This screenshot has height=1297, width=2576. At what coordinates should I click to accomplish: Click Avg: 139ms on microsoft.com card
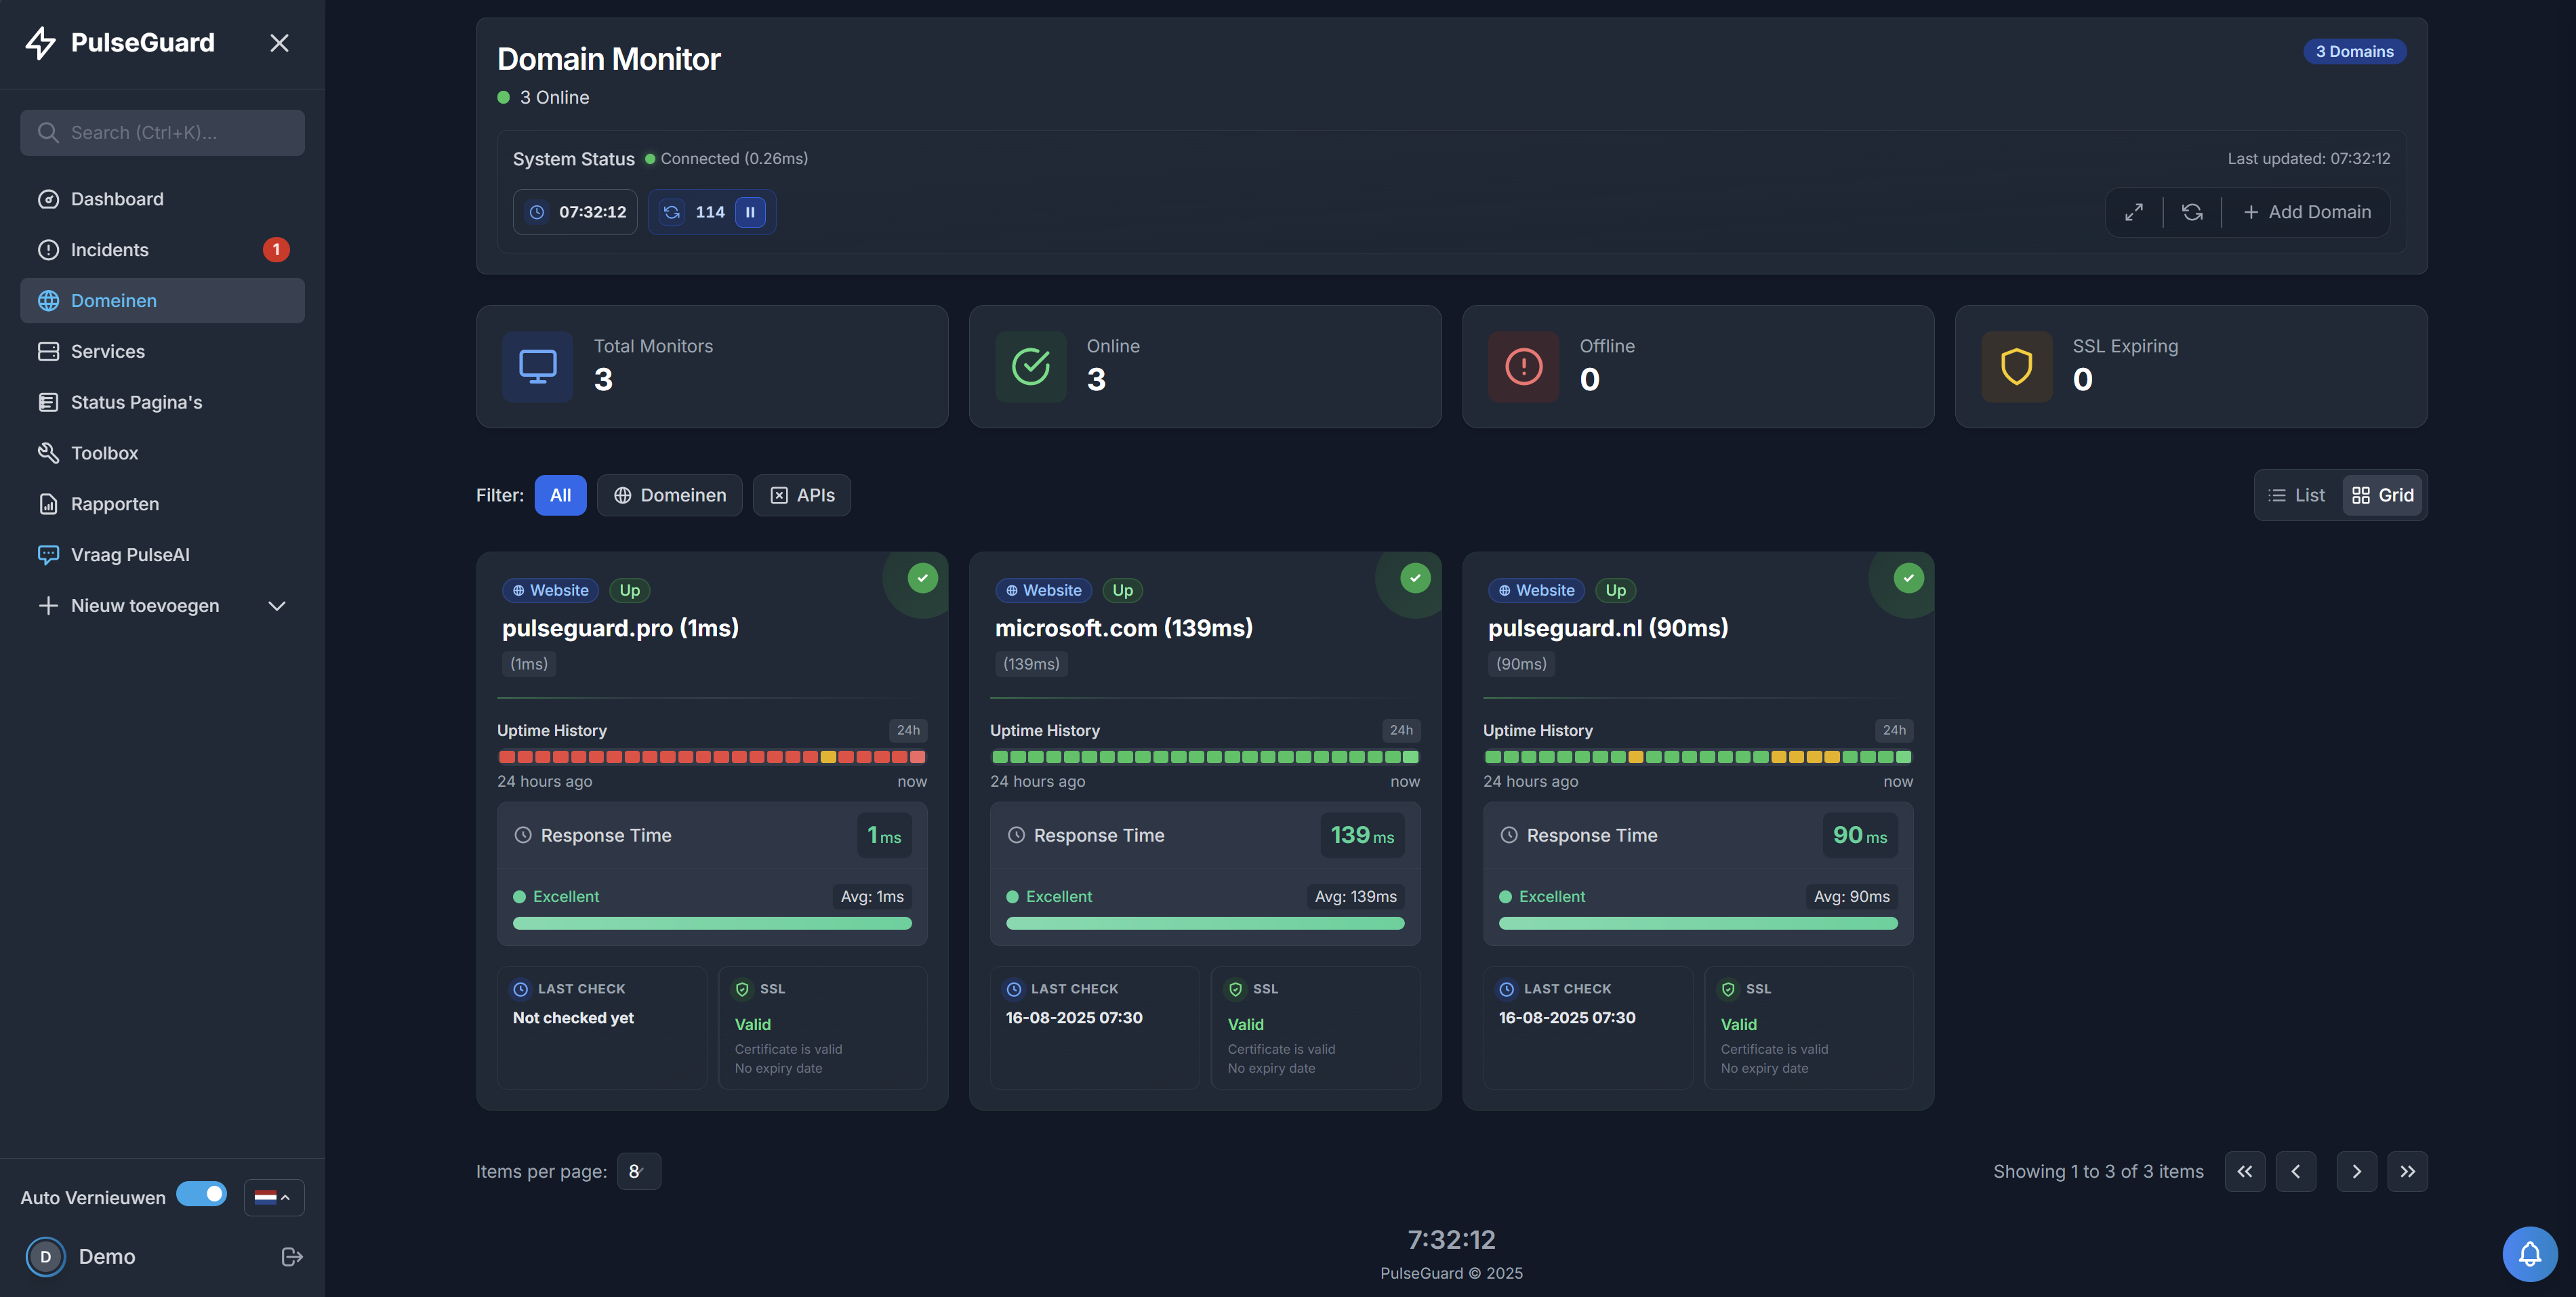click(x=1355, y=896)
